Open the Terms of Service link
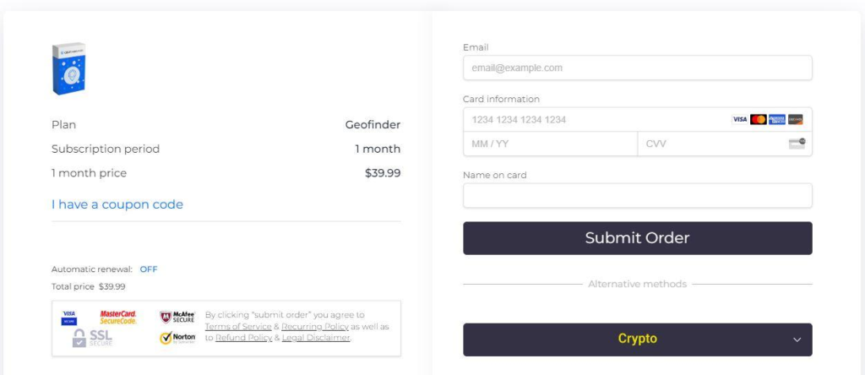The image size is (865, 375). click(238, 327)
